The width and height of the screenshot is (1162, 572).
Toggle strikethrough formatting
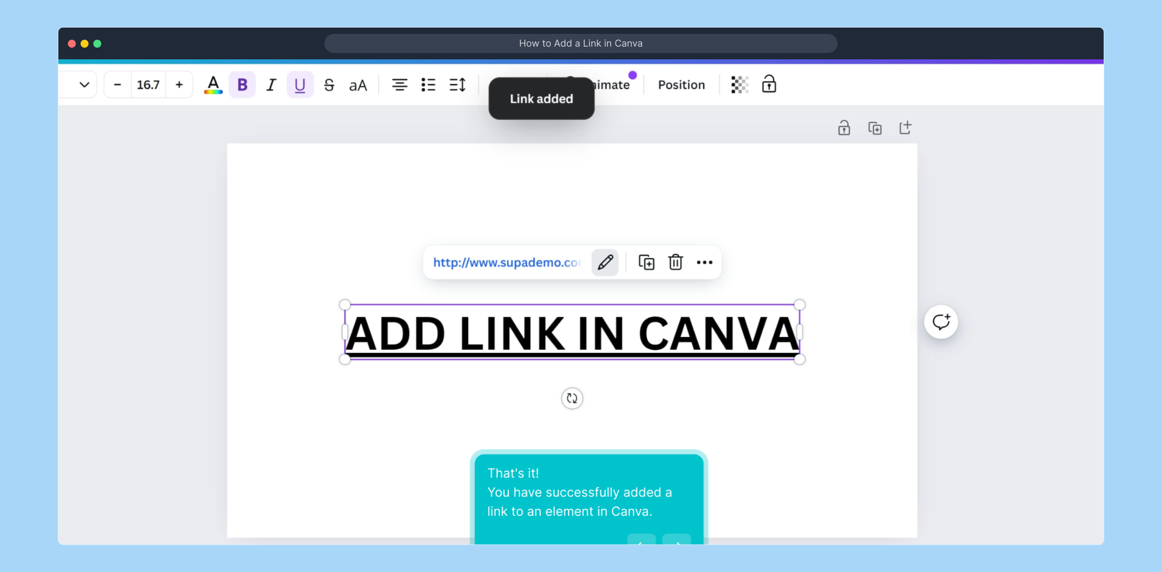pyautogui.click(x=329, y=84)
